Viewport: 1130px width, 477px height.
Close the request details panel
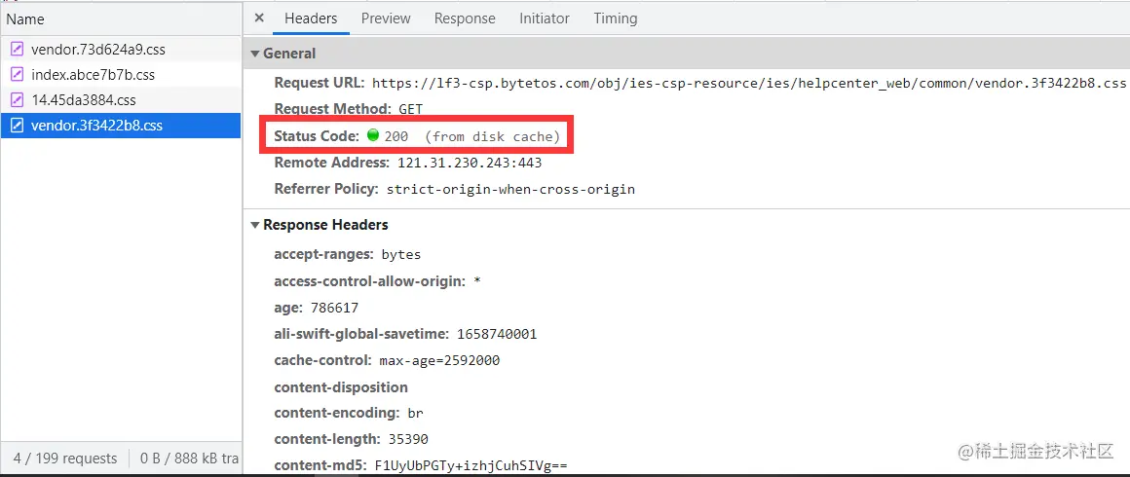(259, 18)
